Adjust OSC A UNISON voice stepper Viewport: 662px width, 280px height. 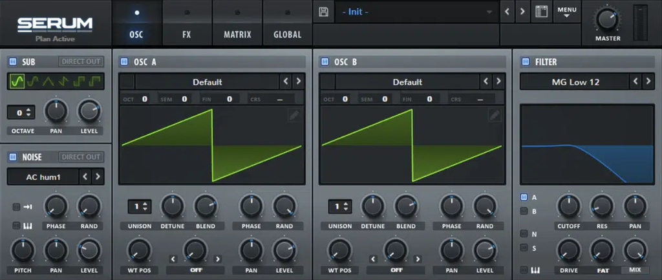(x=140, y=206)
